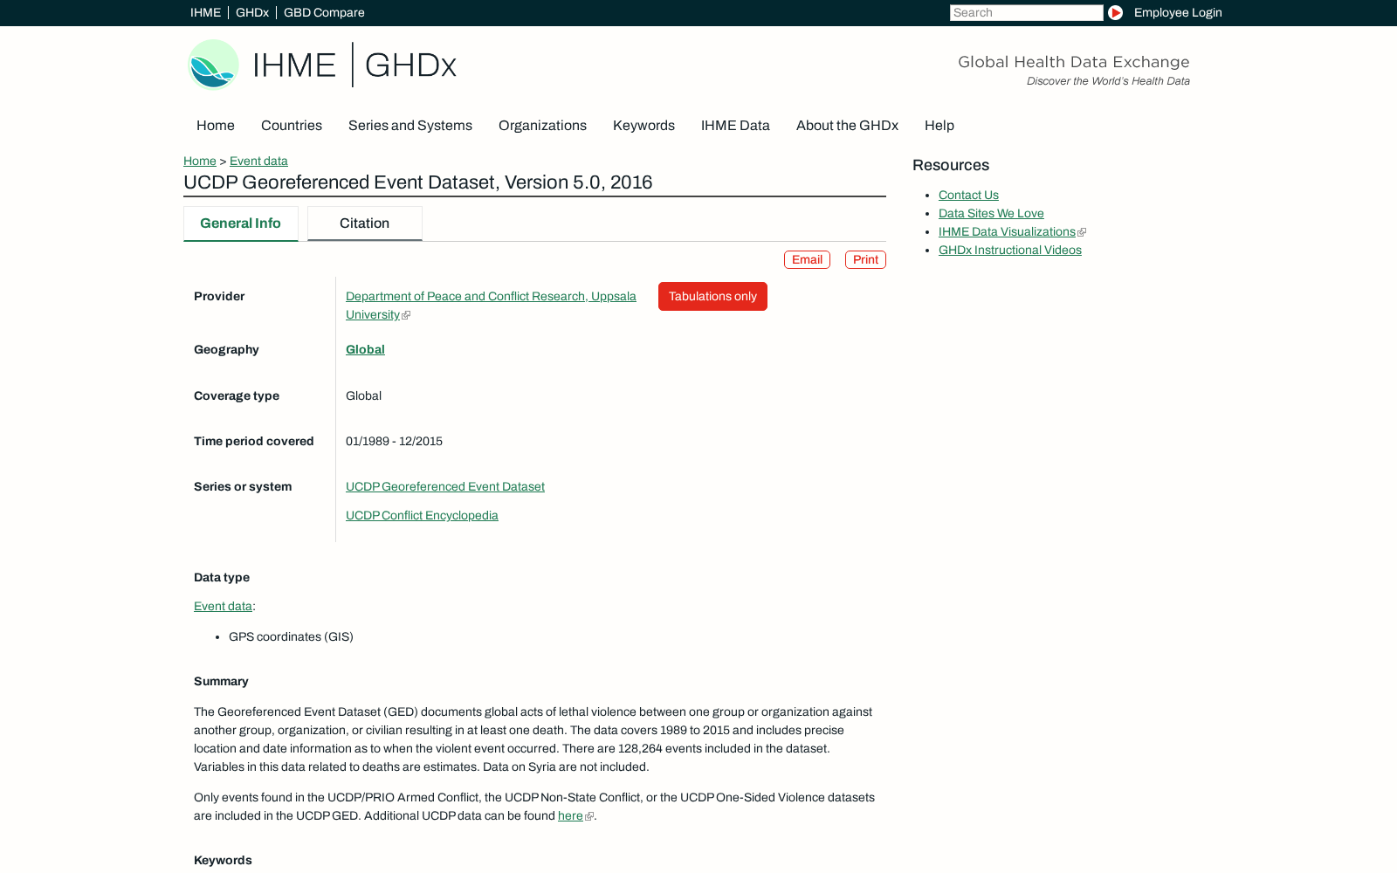Viewport: 1397px width, 873px height.
Task: Open the IHME Data menu
Action: (x=735, y=126)
